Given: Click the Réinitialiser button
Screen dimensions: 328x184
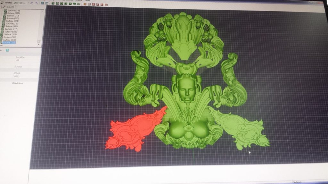Looking at the screenshot, I should [x=18, y=83].
